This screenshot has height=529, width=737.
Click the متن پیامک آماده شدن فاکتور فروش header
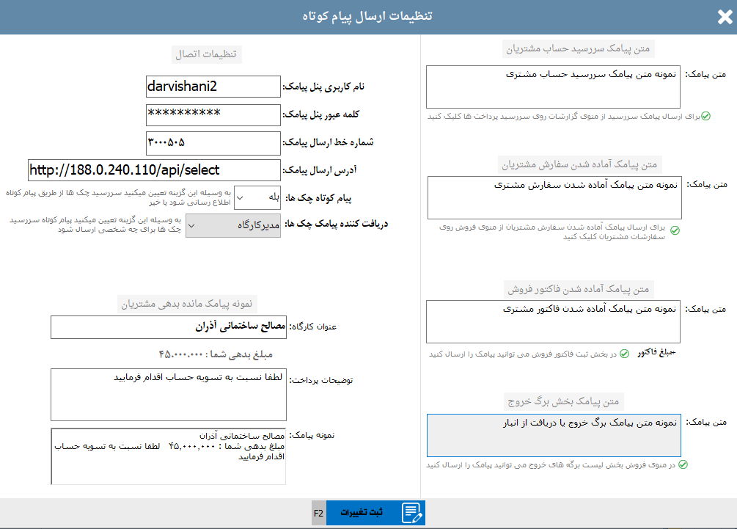tap(578, 289)
